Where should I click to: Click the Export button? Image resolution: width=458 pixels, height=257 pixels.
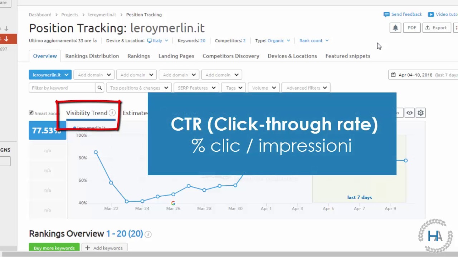click(436, 28)
